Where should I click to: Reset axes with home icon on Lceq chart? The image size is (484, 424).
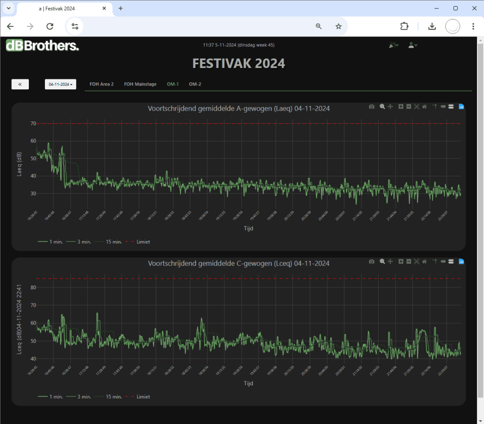click(x=424, y=261)
